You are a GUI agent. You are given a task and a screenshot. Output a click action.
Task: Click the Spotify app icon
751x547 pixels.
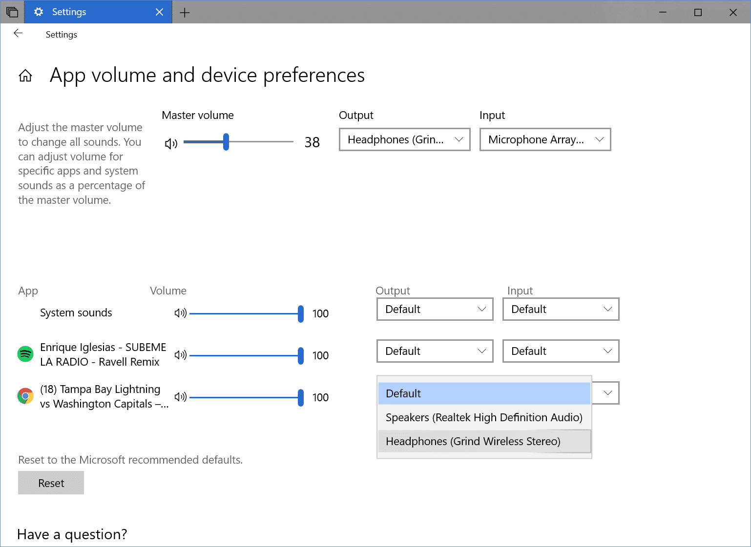25,354
